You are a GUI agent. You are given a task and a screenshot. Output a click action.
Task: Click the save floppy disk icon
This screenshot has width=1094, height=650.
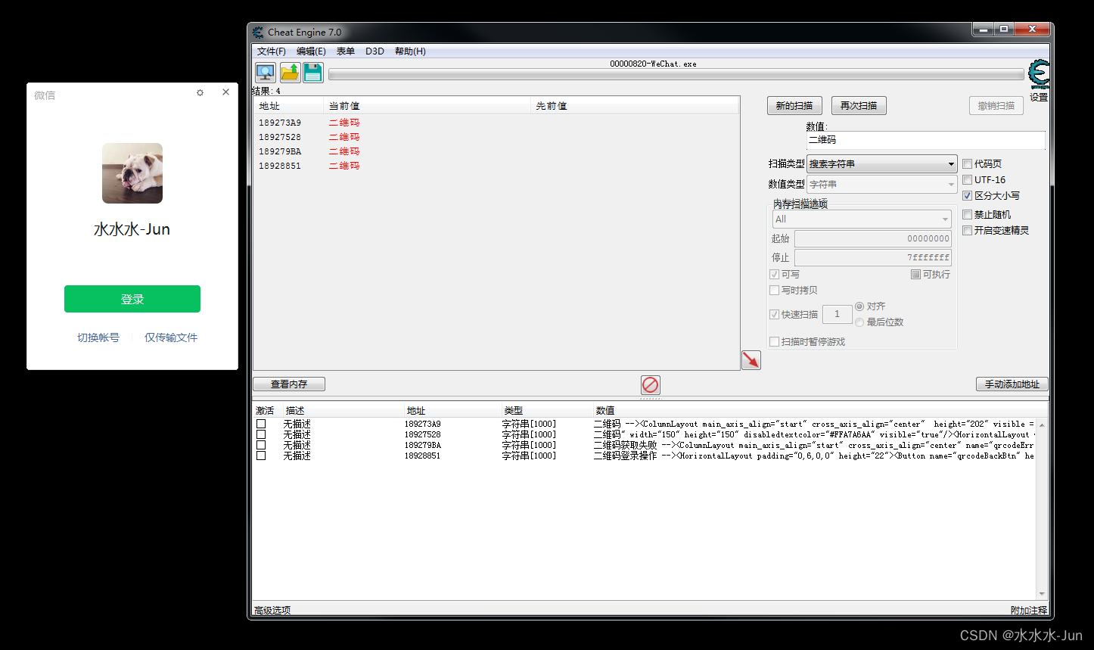tap(313, 73)
